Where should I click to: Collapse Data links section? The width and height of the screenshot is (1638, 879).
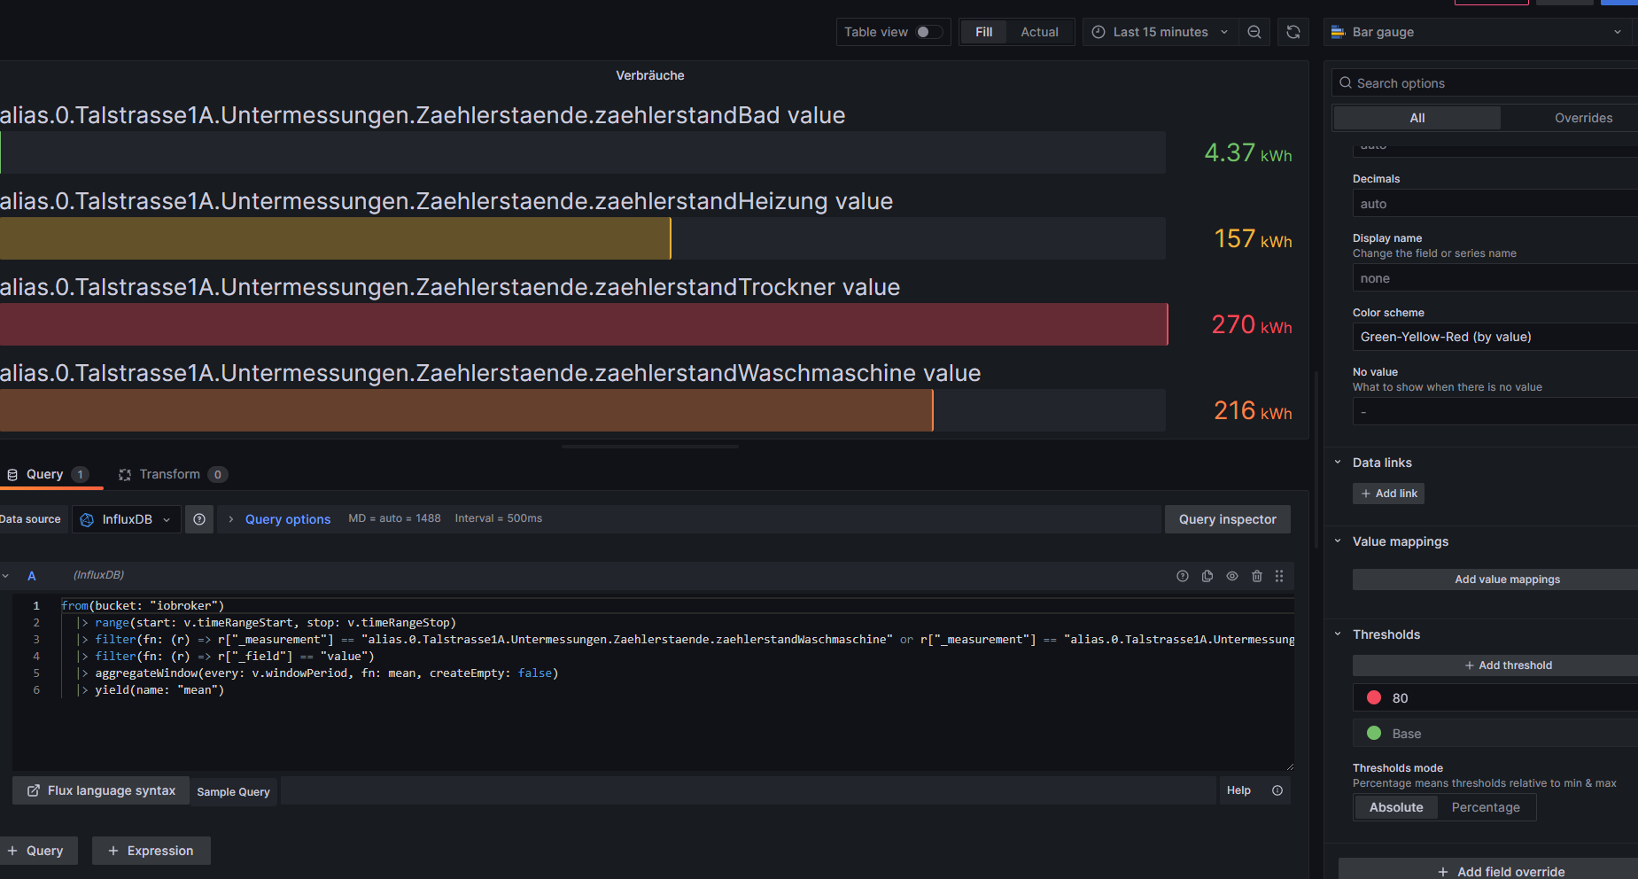1338,463
